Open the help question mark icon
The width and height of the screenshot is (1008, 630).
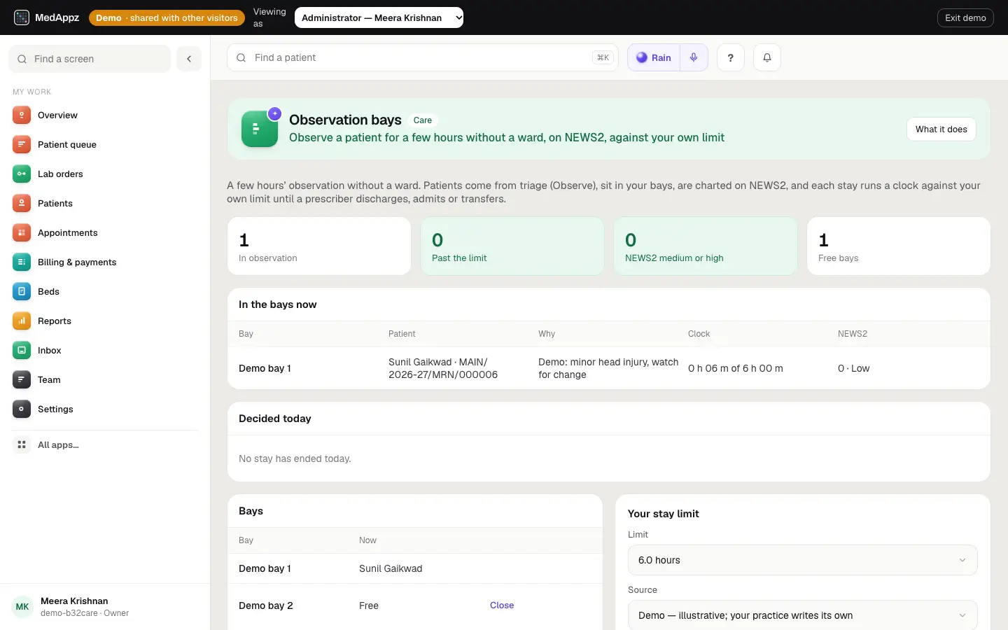pos(730,57)
